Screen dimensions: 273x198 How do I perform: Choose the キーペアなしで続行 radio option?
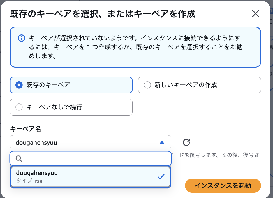19,107
